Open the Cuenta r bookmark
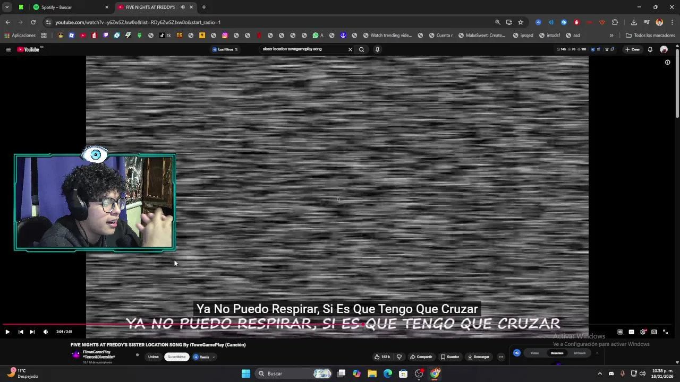The image size is (680, 382). tap(440, 36)
